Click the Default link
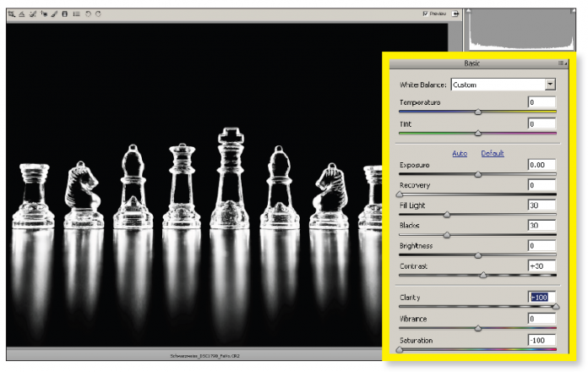This screenshot has height=372, width=588. (x=493, y=153)
